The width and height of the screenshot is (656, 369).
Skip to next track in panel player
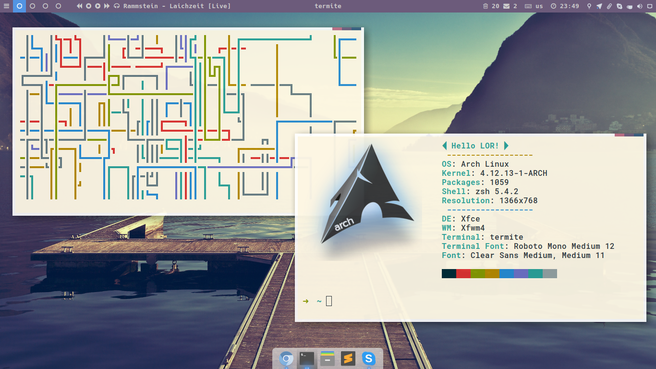pos(107,6)
